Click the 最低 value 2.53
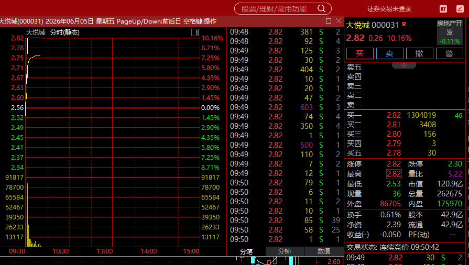469x265 pixels. click(394, 184)
